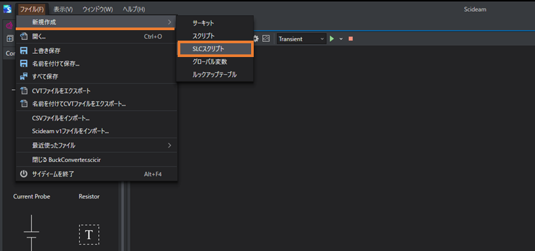The height and width of the screenshot is (251, 535).
Task: Select the text box T component icon
Action: tap(89, 235)
